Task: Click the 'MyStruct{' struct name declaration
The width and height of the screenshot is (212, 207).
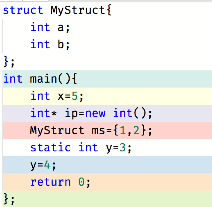Action: pos(81,11)
